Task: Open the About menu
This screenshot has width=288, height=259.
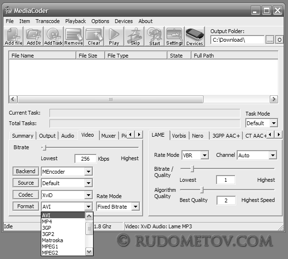Action: click(145, 21)
